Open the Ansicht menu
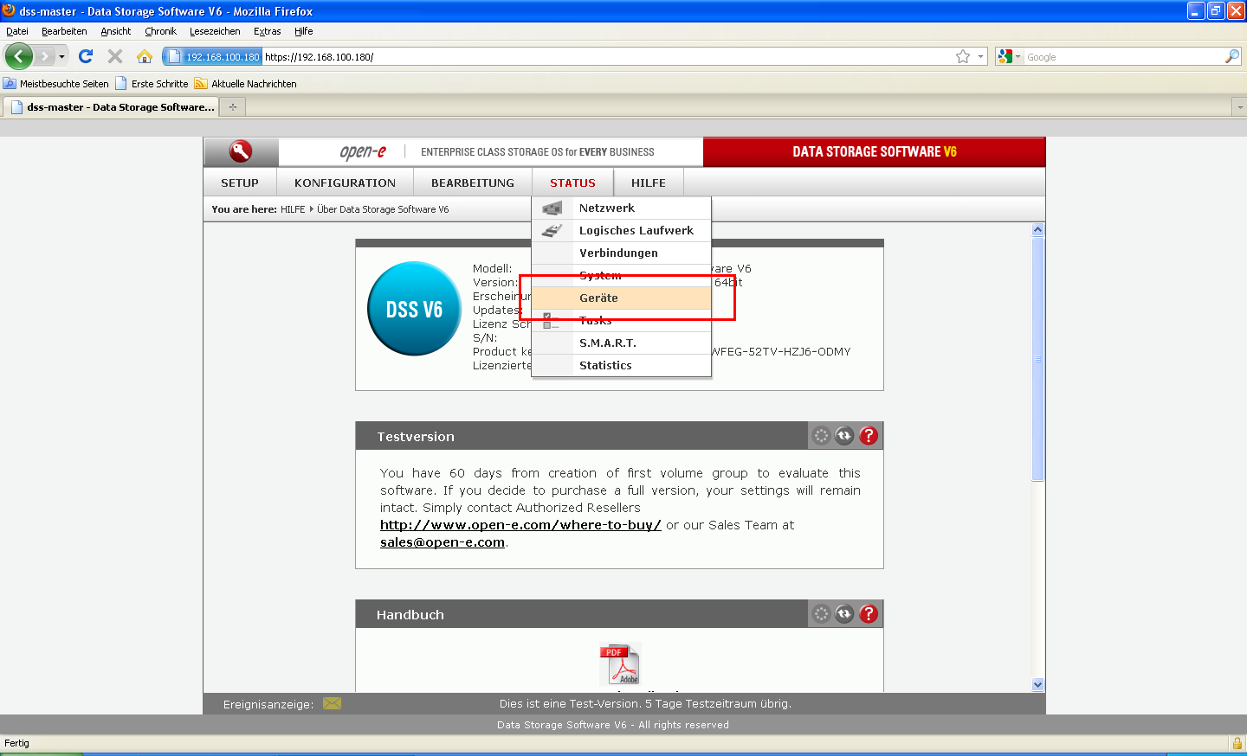Screen dimensions: 1247x756 coord(115,31)
